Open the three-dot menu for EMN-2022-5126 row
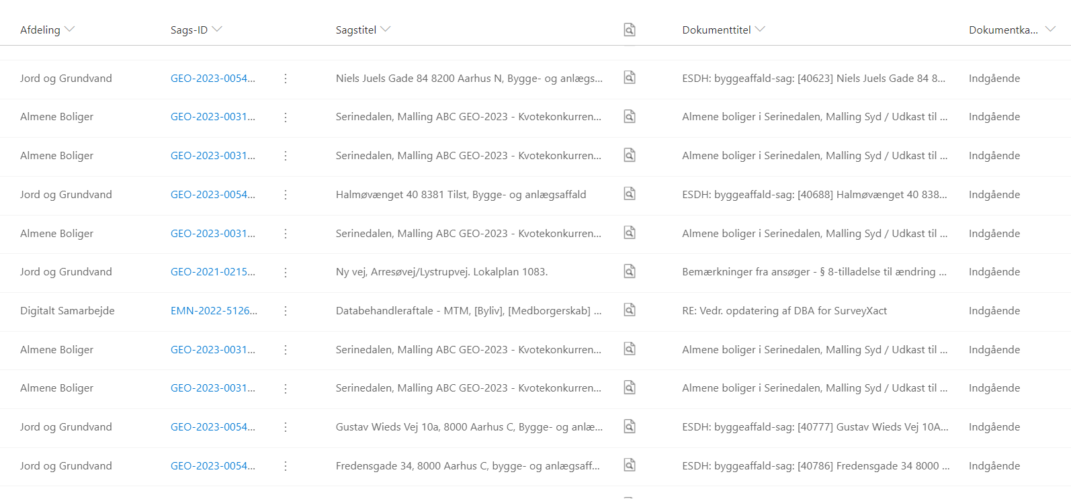Screen dimensions: 1071x499 pyautogui.click(x=286, y=311)
